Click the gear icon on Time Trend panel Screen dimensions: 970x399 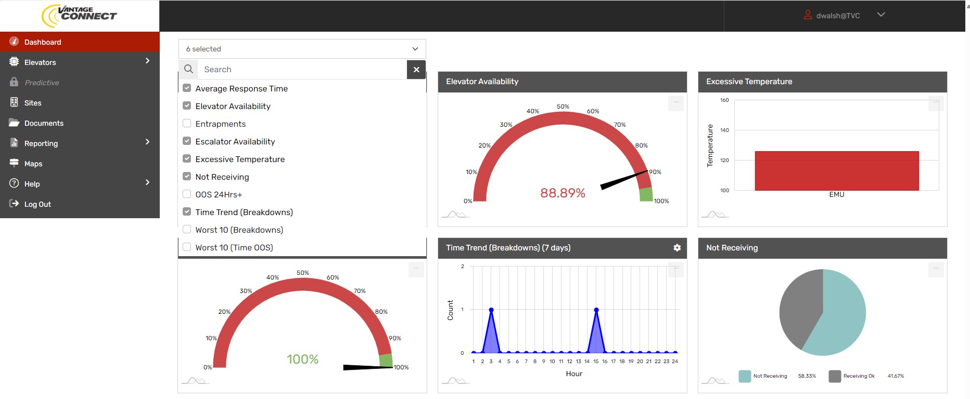[x=677, y=248]
